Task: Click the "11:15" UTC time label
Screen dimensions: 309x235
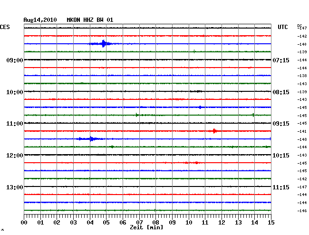Action: click(281, 187)
